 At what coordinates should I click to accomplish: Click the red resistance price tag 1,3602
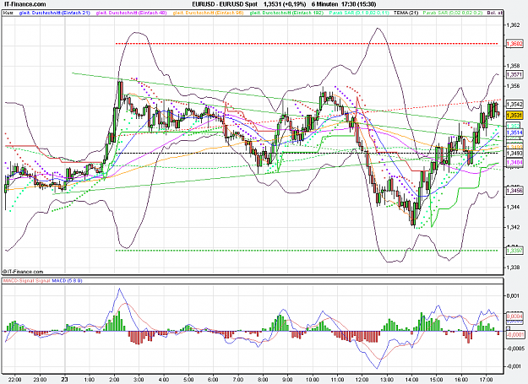pos(514,44)
